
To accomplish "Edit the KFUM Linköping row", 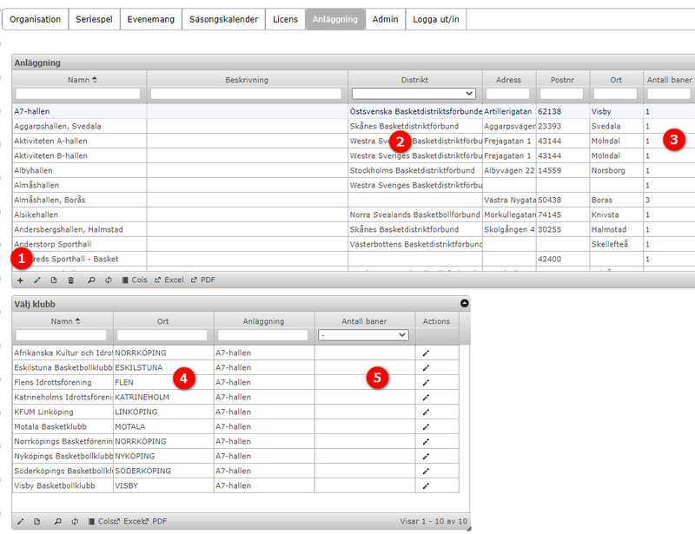I will (426, 412).
